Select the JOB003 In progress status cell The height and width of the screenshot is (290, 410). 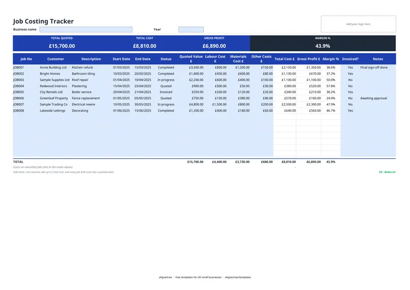click(x=166, y=80)
